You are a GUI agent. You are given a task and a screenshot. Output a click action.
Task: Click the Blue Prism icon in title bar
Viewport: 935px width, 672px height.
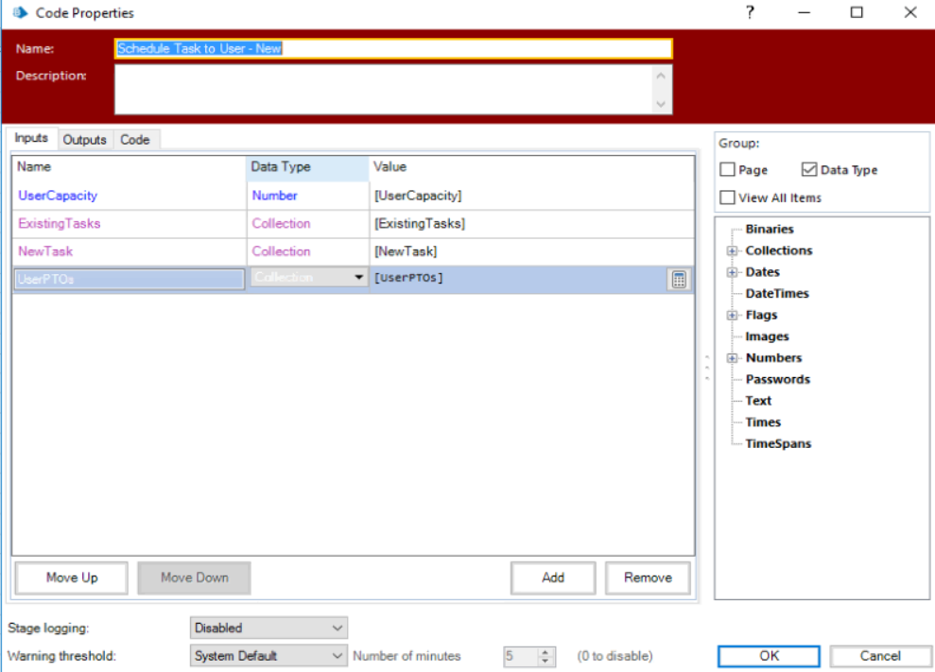tap(19, 13)
